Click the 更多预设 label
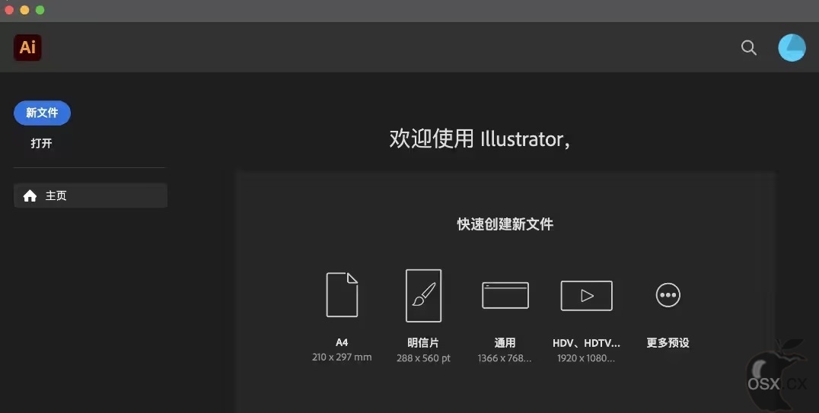 668,343
